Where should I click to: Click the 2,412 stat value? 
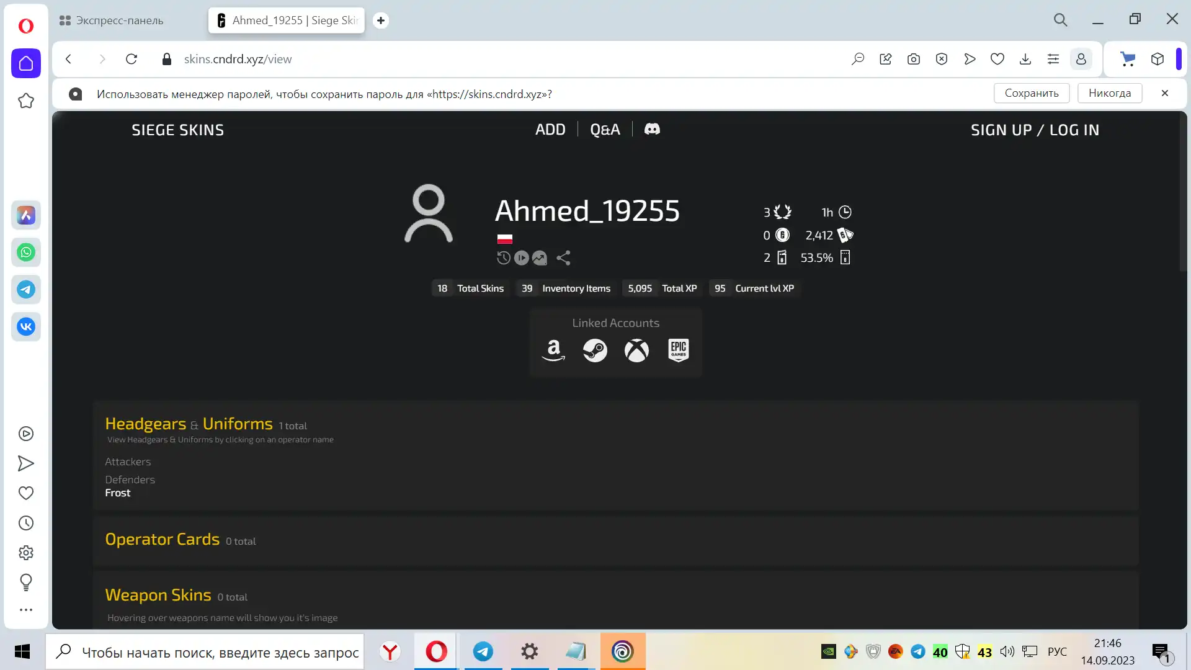[x=819, y=235]
